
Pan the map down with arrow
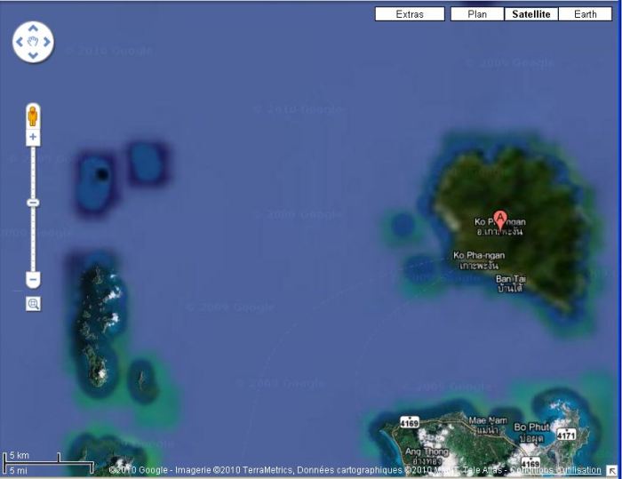tap(33, 56)
